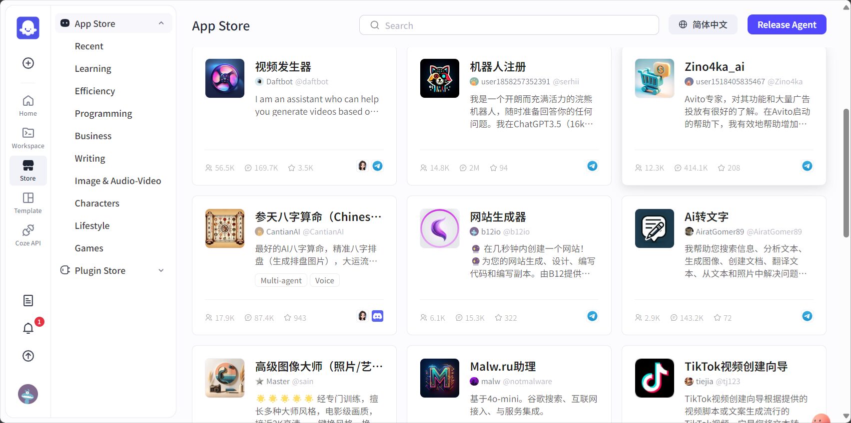Click the Multi-agent tag
The height and width of the screenshot is (423, 851).
(x=281, y=280)
